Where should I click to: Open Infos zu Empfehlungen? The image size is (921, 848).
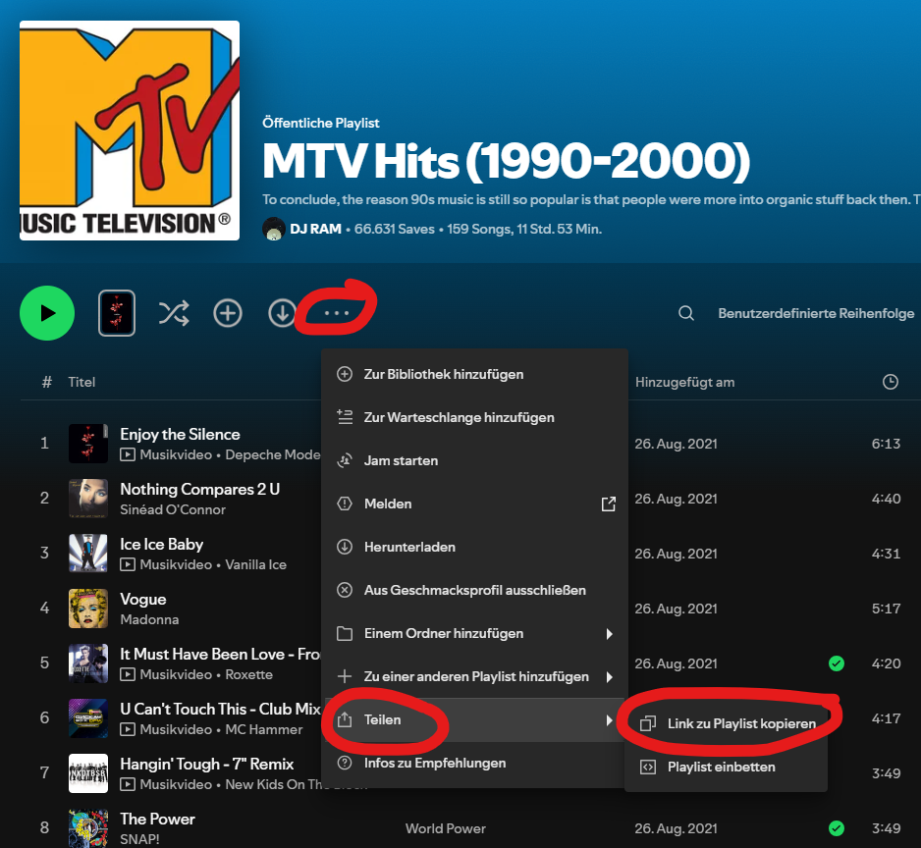pos(474,763)
